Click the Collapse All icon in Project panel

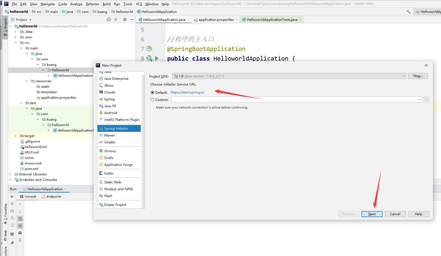[x=116, y=19]
